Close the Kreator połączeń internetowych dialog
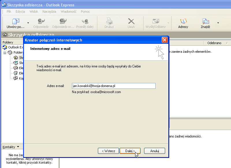This screenshot has width=231, height=168. point(165,40)
